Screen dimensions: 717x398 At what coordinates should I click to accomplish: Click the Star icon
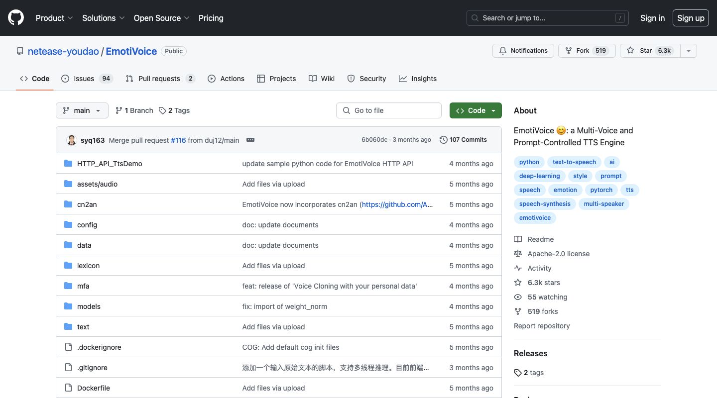[630, 51]
